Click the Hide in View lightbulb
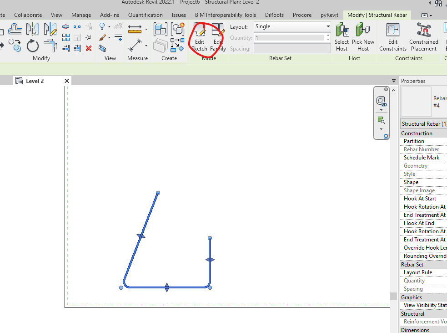 102,26
